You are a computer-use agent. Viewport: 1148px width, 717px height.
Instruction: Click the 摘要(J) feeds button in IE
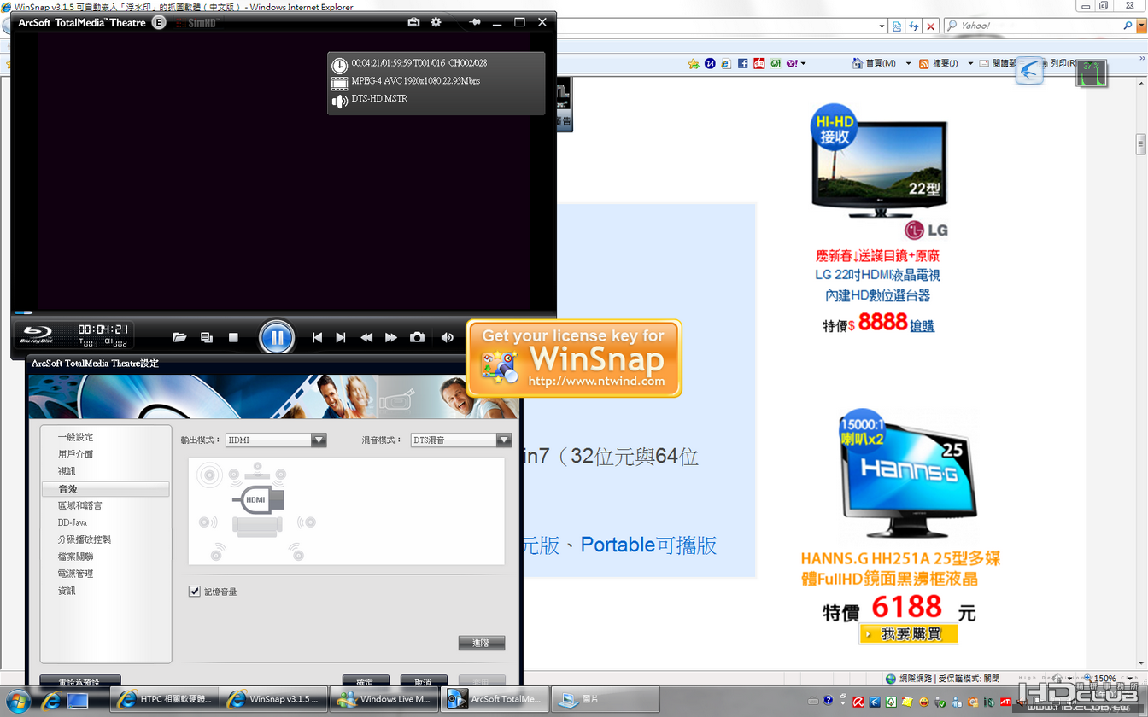click(938, 64)
